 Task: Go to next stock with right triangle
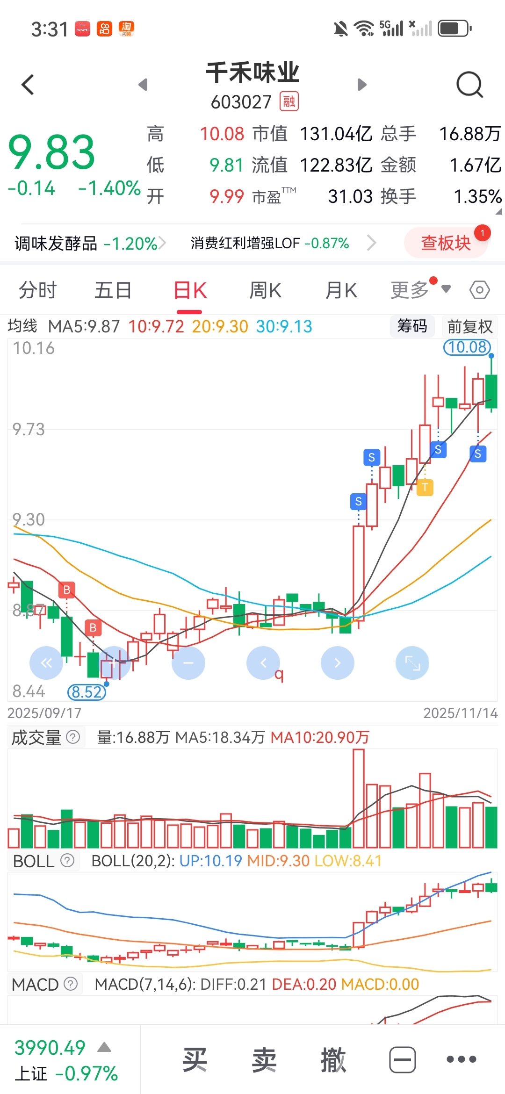point(362,85)
